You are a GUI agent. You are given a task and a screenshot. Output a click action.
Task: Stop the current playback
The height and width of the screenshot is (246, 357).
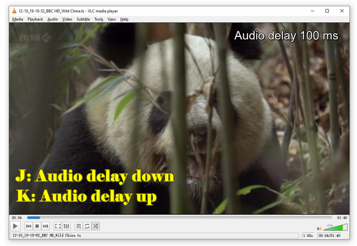pyautogui.click(x=37, y=226)
